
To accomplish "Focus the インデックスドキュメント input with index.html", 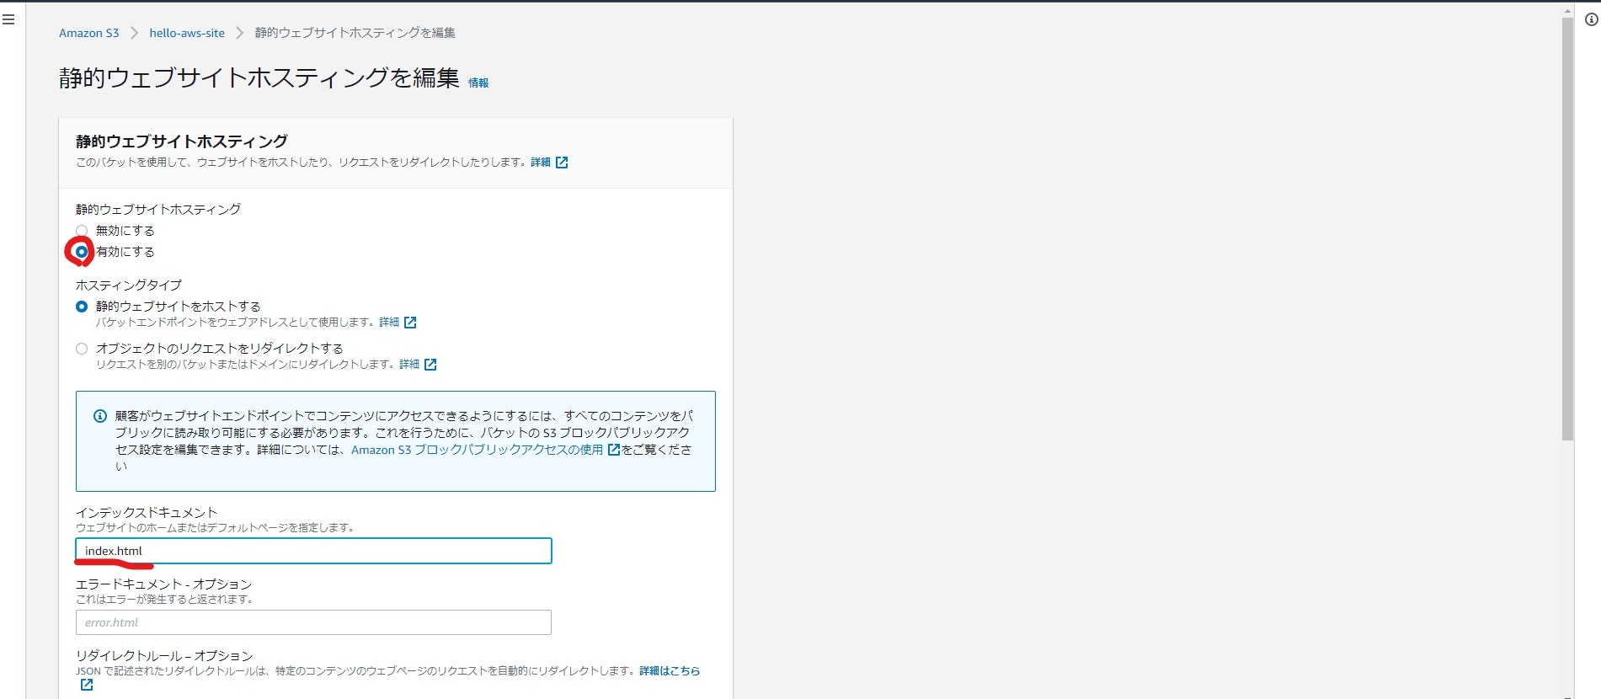I will [313, 551].
